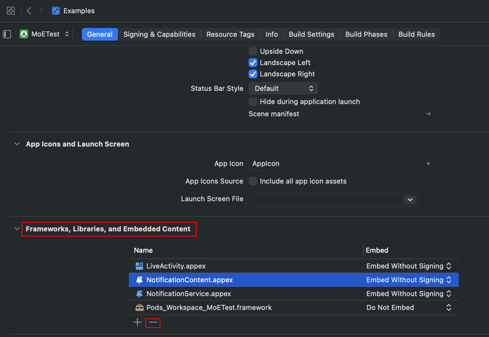Click the NotificationContent.appex bell icon
The width and height of the screenshot is (489, 337).
[x=139, y=280]
